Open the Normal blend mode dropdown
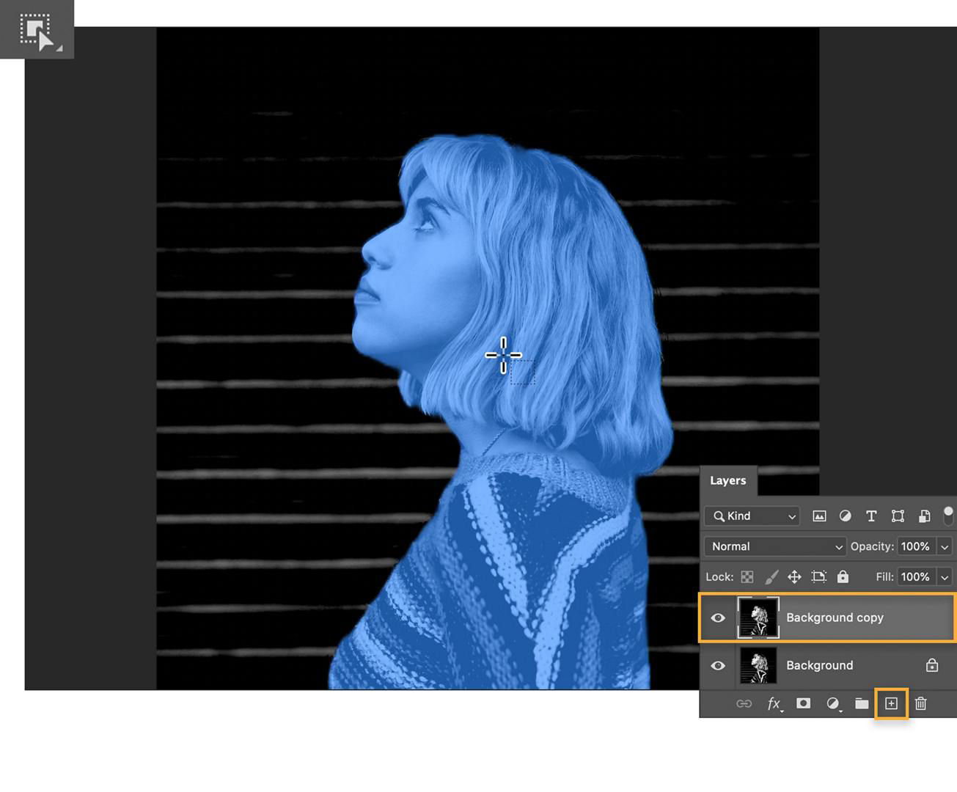 (774, 546)
